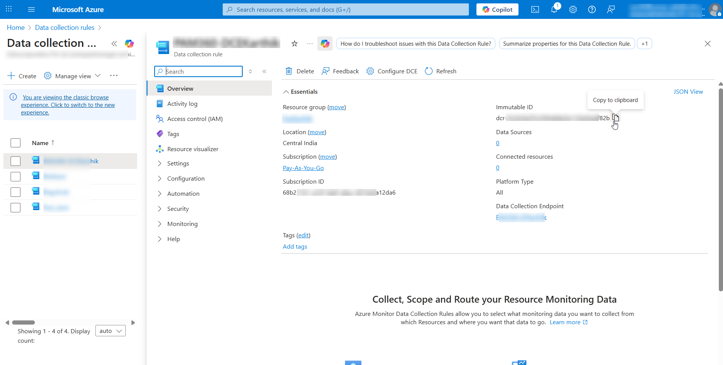The width and height of the screenshot is (723, 365).
Task: Click the resource menu search field
Action: [198, 71]
